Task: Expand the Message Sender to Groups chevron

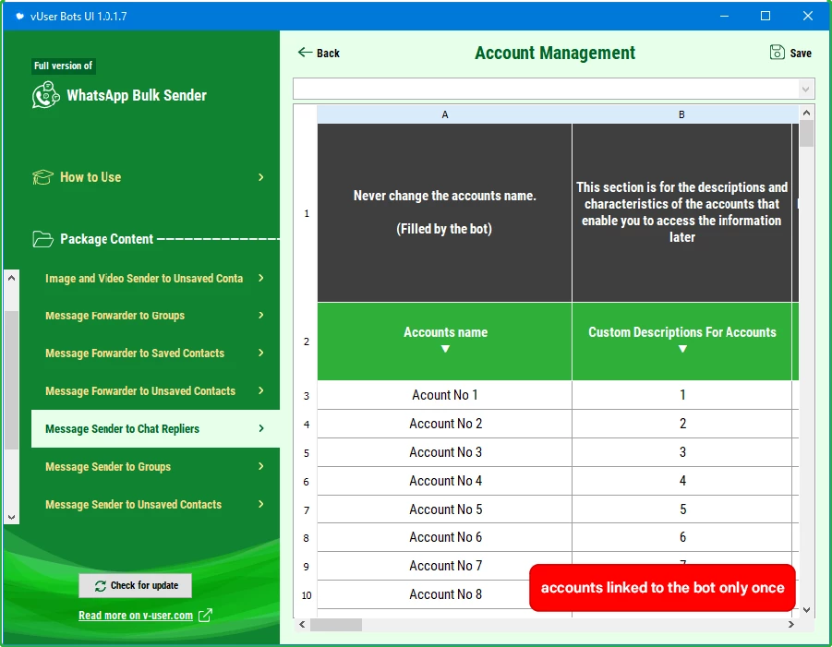Action: click(x=260, y=466)
